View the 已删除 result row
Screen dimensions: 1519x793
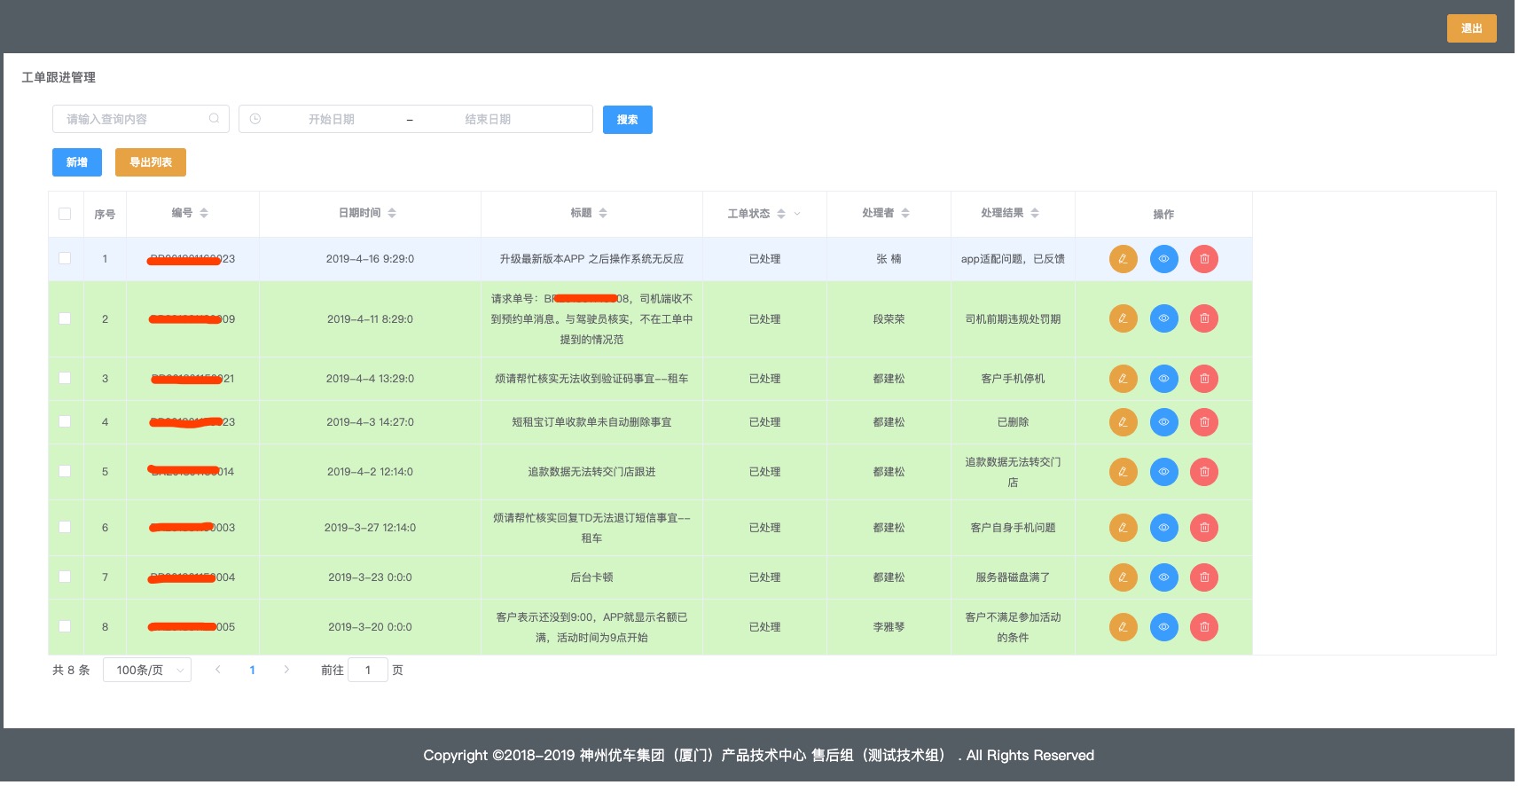click(1163, 422)
